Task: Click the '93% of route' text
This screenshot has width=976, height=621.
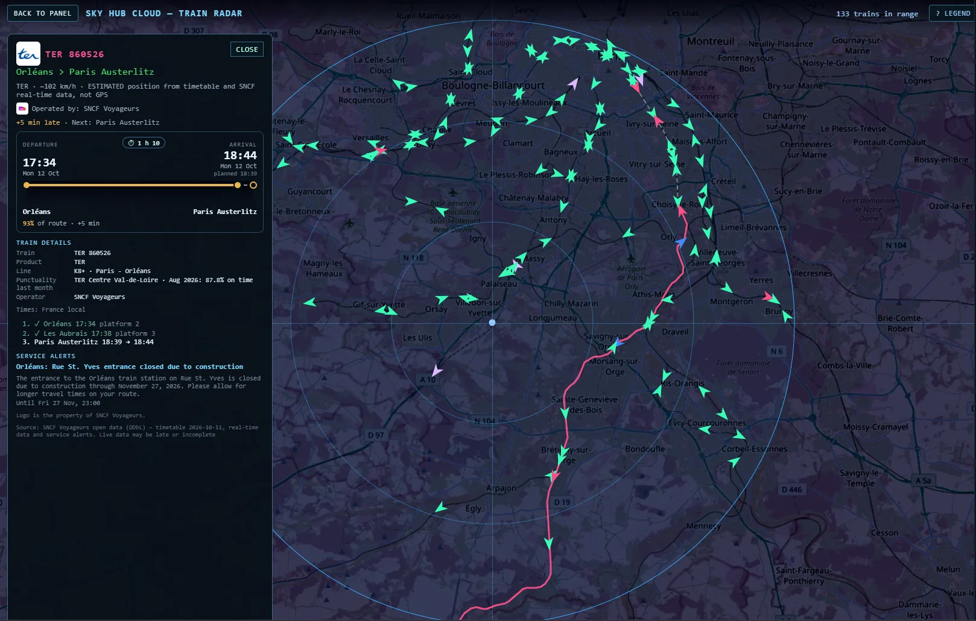Action: click(x=45, y=223)
